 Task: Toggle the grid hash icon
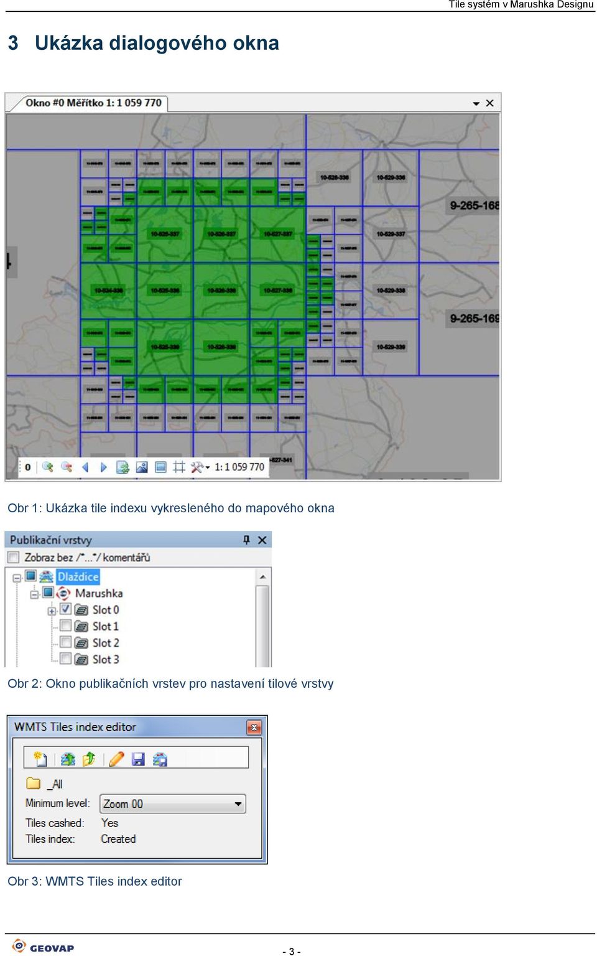click(x=179, y=467)
